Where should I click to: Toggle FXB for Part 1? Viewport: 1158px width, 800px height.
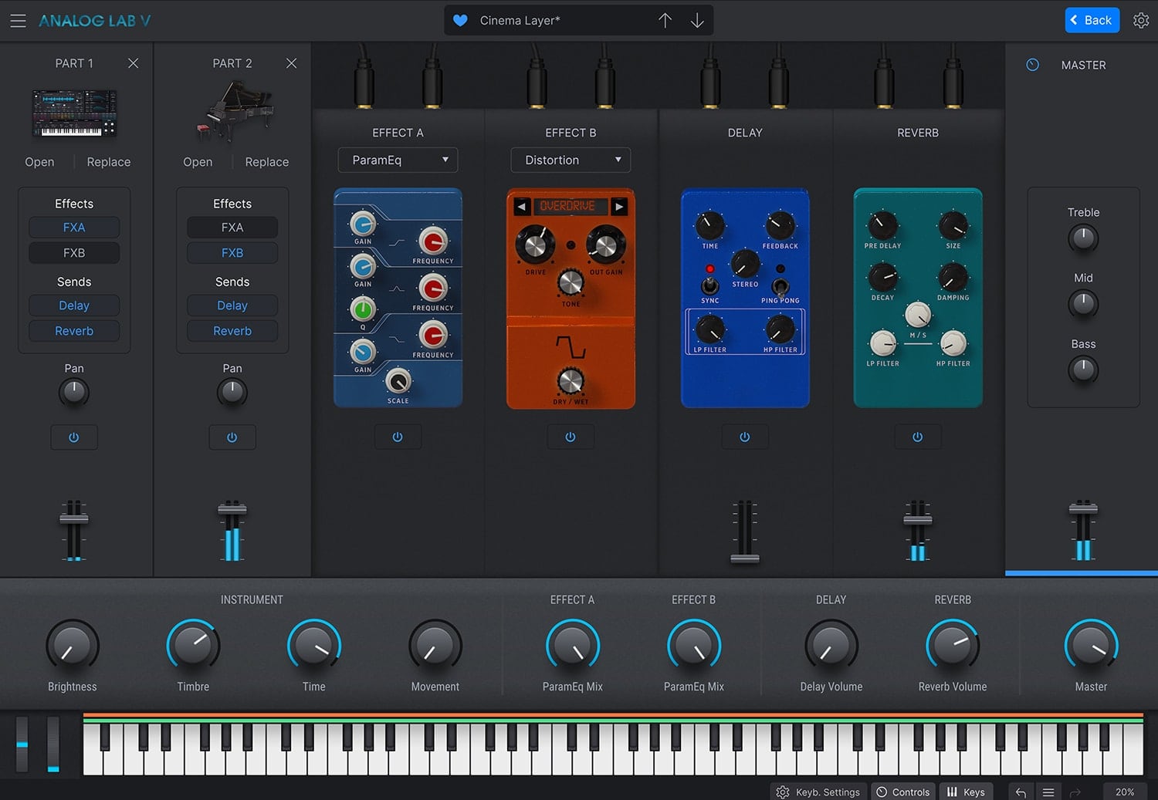(x=74, y=253)
